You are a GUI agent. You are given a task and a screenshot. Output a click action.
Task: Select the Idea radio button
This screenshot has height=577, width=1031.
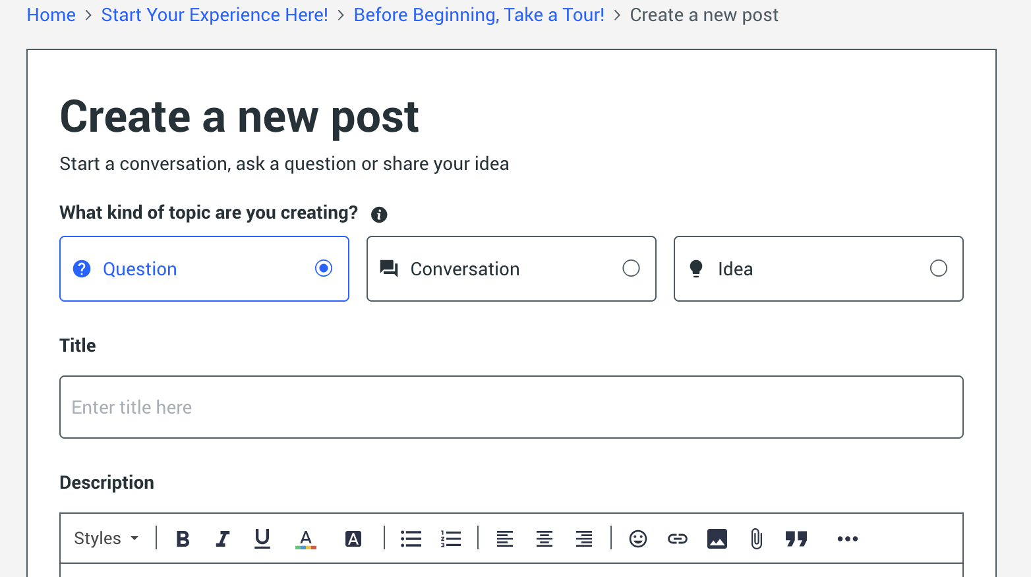pyautogui.click(x=939, y=268)
